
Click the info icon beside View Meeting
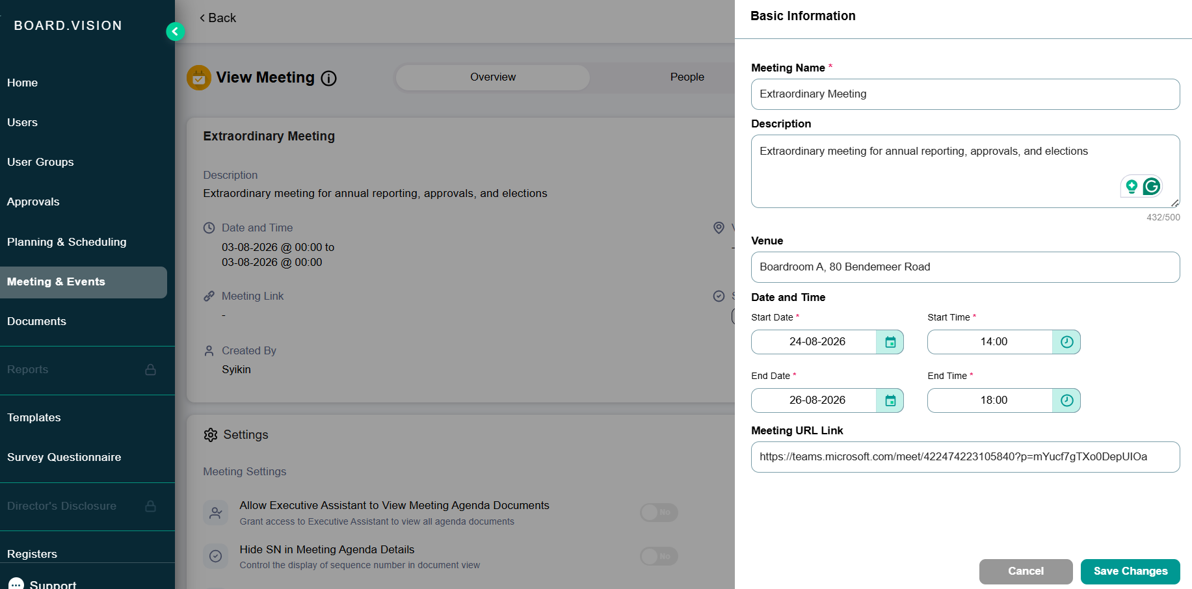click(329, 78)
